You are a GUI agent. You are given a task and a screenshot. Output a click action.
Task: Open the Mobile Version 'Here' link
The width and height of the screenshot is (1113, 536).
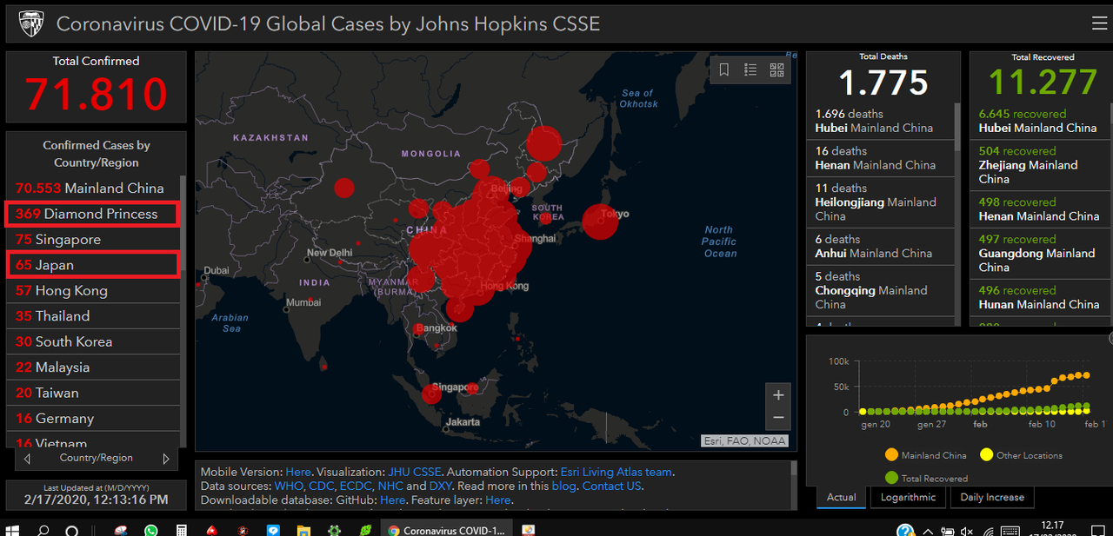click(x=297, y=472)
